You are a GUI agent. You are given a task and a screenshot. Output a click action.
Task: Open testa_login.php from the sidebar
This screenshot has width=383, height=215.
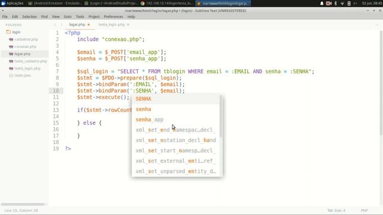pyautogui.click(x=28, y=69)
